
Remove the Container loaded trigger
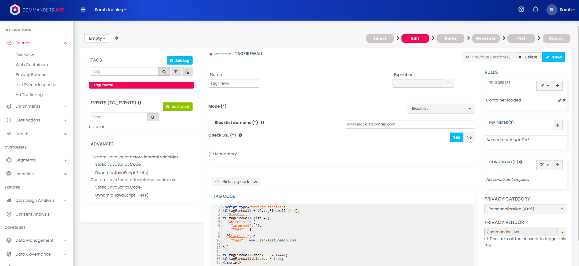(564, 100)
